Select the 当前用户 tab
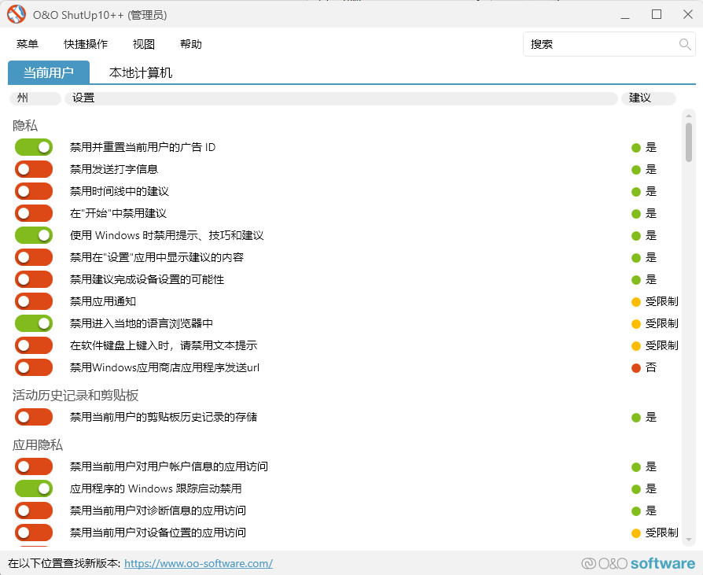 (49, 72)
